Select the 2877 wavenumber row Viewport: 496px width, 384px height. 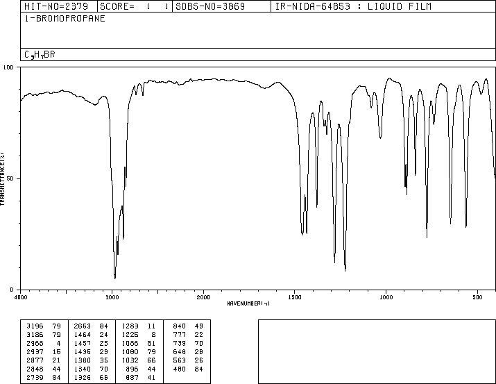[x=44, y=360]
